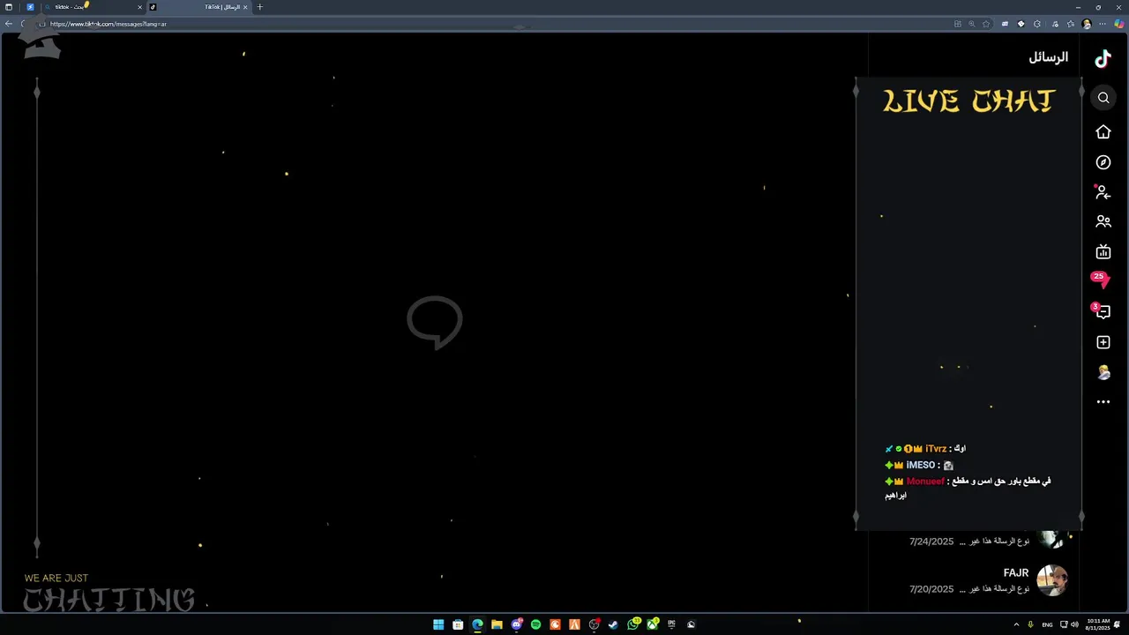Click the FAJR profile picture
The height and width of the screenshot is (635, 1129).
click(x=1052, y=580)
